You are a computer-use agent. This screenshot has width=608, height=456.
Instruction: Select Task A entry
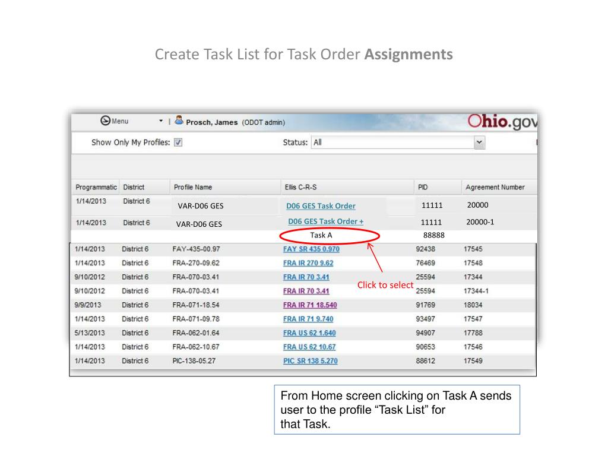click(321, 235)
